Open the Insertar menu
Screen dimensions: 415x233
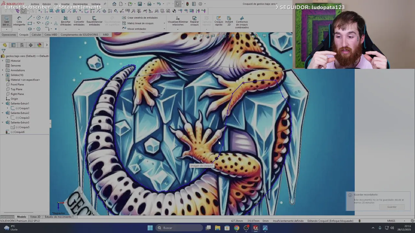point(65,4)
